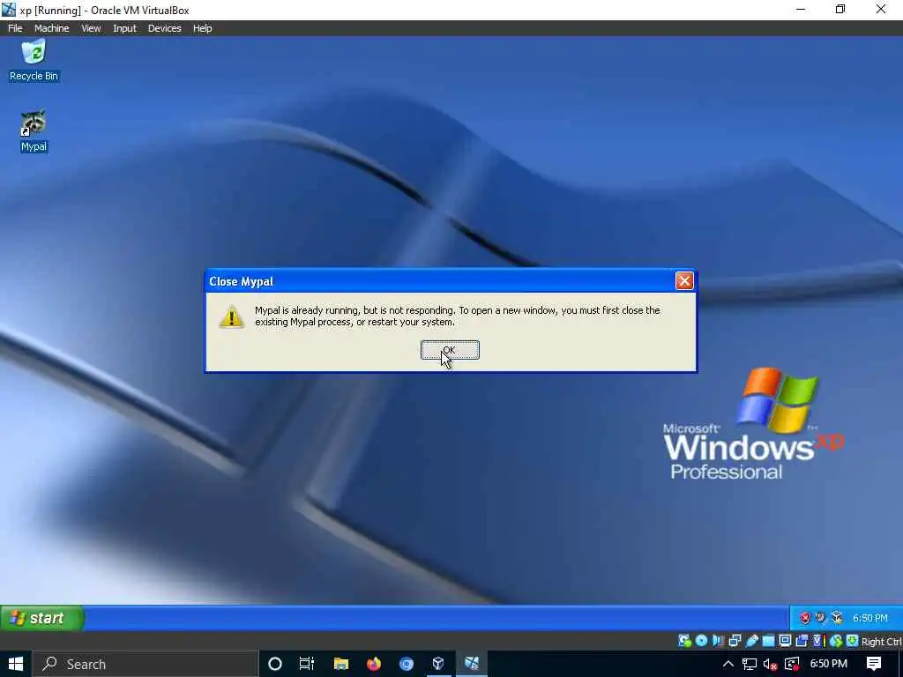Open the VirtualBox Help menu
The height and width of the screenshot is (677, 903).
pyautogui.click(x=202, y=28)
